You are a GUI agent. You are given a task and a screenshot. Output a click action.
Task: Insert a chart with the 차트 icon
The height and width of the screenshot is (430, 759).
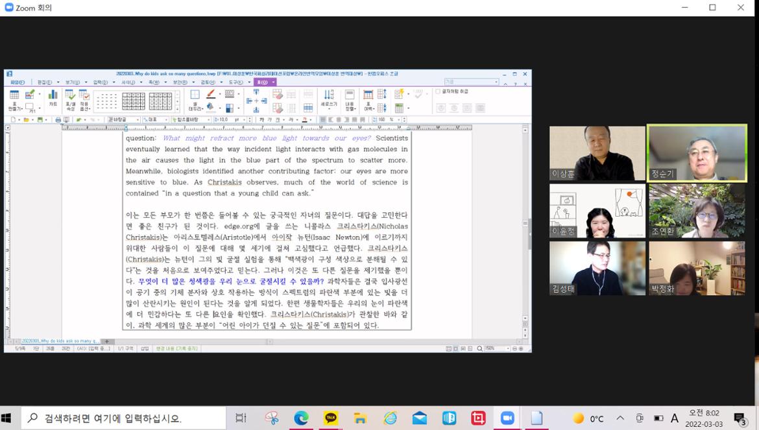pyautogui.click(x=53, y=98)
